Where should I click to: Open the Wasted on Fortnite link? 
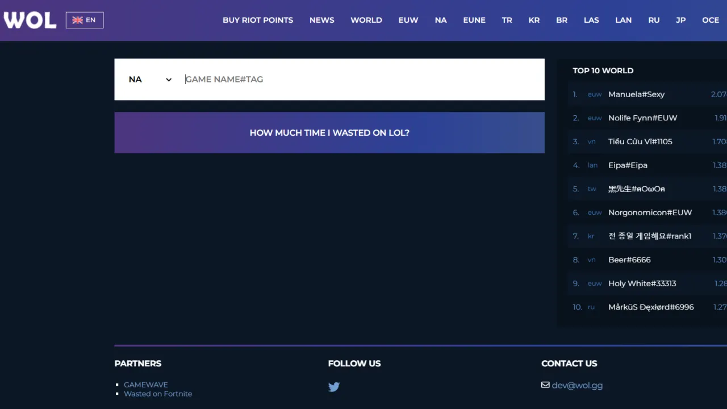point(158,394)
